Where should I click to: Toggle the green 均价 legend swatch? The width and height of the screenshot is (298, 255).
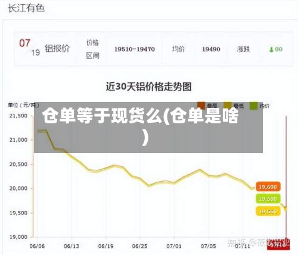(254, 105)
